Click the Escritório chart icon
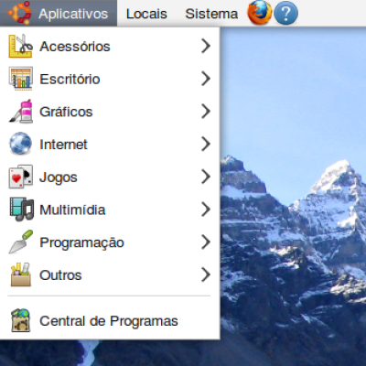 pos(20,79)
